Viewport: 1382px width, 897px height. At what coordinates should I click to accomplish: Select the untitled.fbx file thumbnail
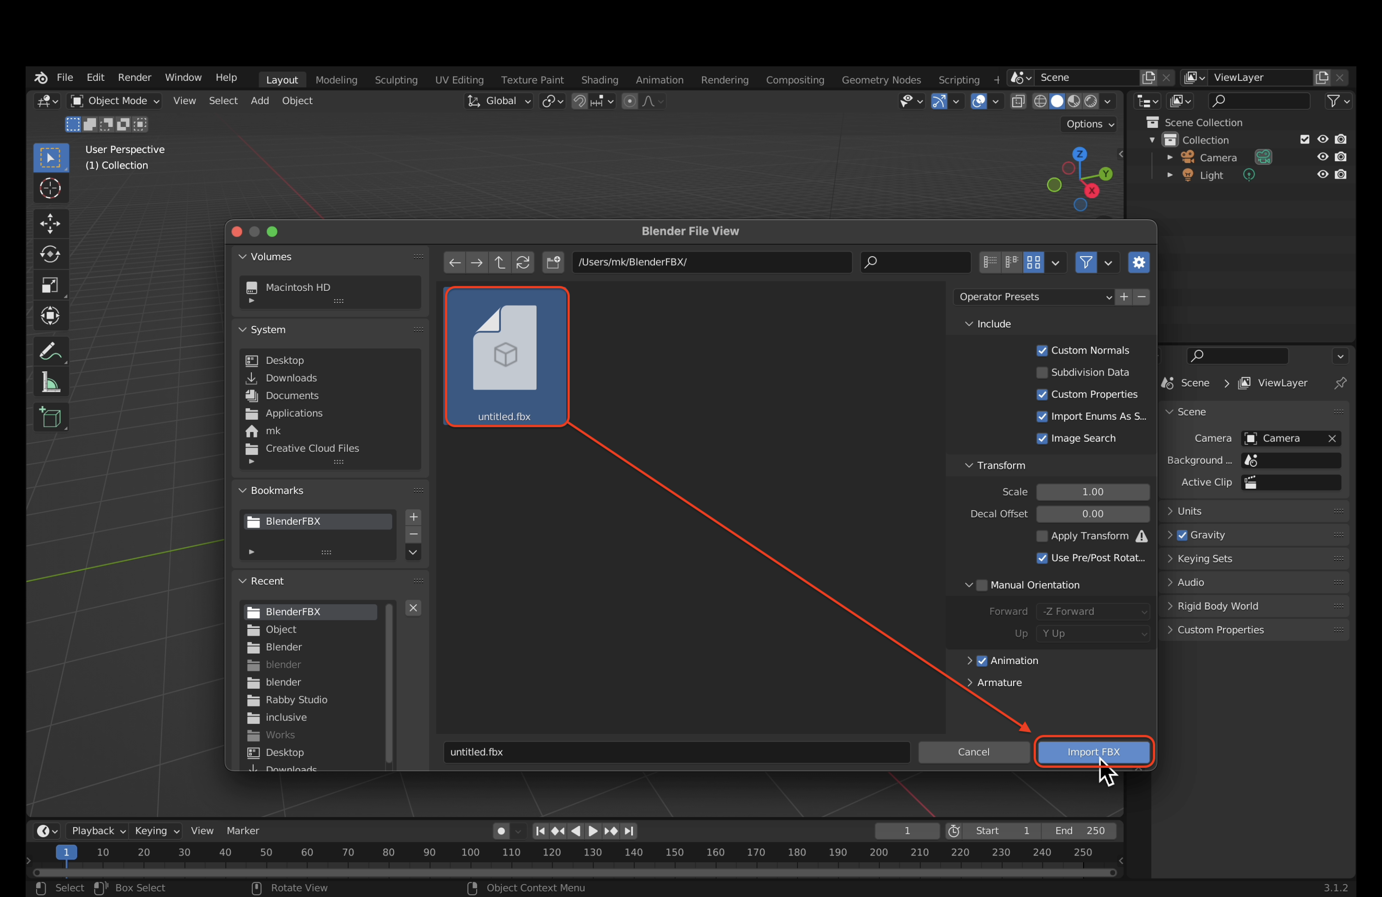tap(506, 357)
